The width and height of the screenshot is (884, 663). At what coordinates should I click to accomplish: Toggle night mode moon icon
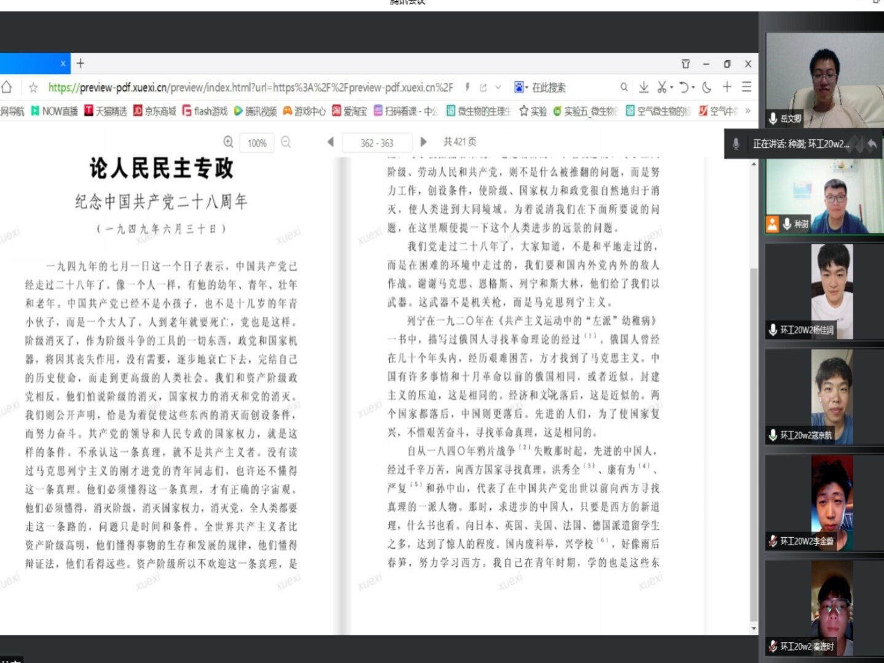[x=706, y=87]
